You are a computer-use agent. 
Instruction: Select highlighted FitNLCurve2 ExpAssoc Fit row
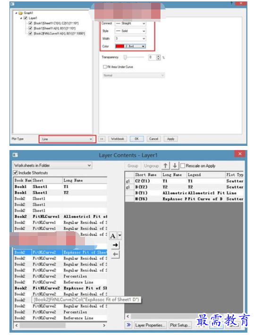tap(60, 252)
